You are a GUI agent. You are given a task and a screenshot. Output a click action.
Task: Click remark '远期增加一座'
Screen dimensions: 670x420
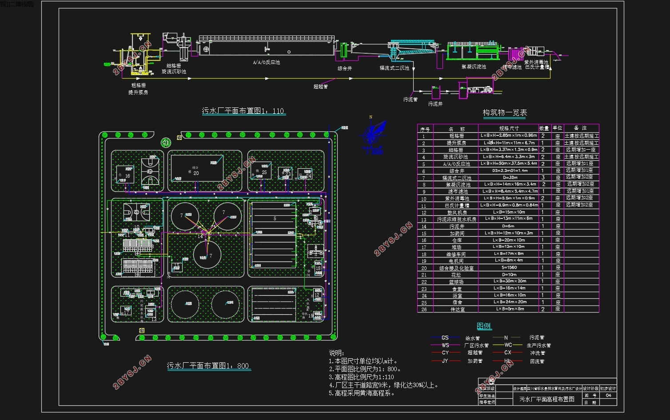tap(581, 150)
